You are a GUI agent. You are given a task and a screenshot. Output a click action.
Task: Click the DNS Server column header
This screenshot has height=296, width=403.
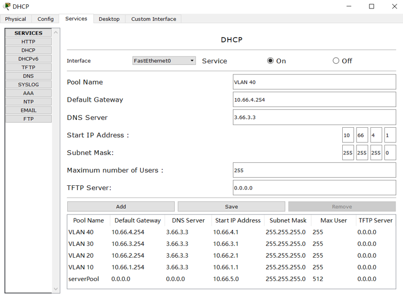tap(188, 220)
